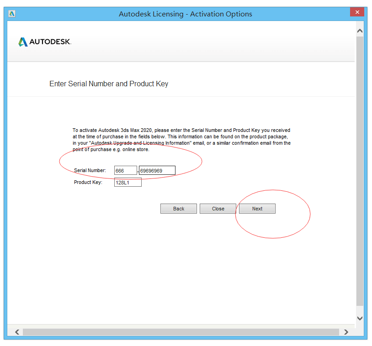Click the Back button
The width and height of the screenshot is (372, 346).
tap(179, 209)
